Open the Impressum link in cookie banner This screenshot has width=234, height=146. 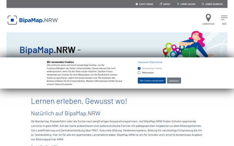point(143,62)
